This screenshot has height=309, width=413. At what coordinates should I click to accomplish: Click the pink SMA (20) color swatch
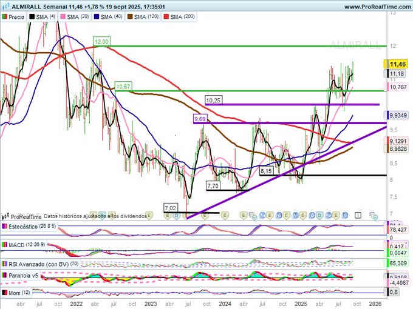coord(63,17)
